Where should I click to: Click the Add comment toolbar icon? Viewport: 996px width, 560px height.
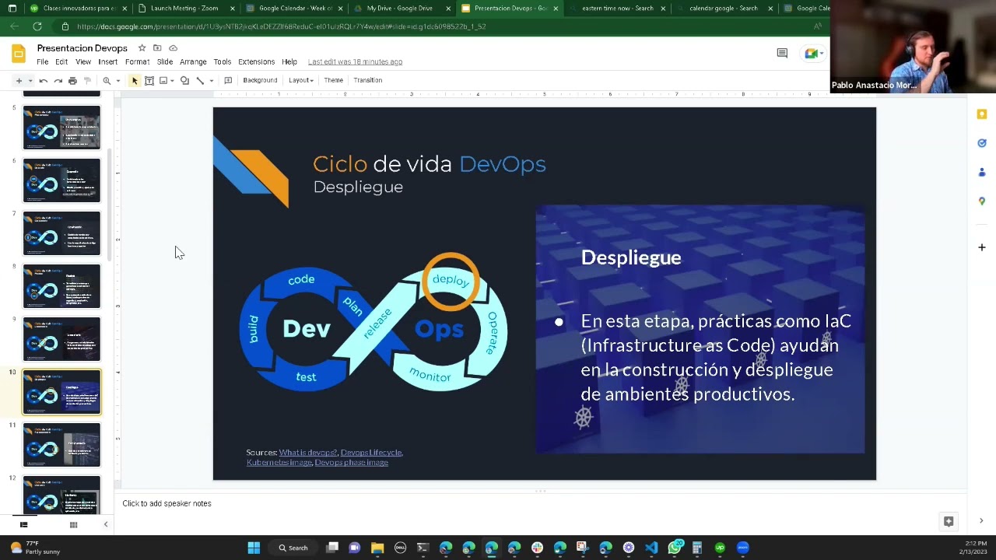click(228, 80)
